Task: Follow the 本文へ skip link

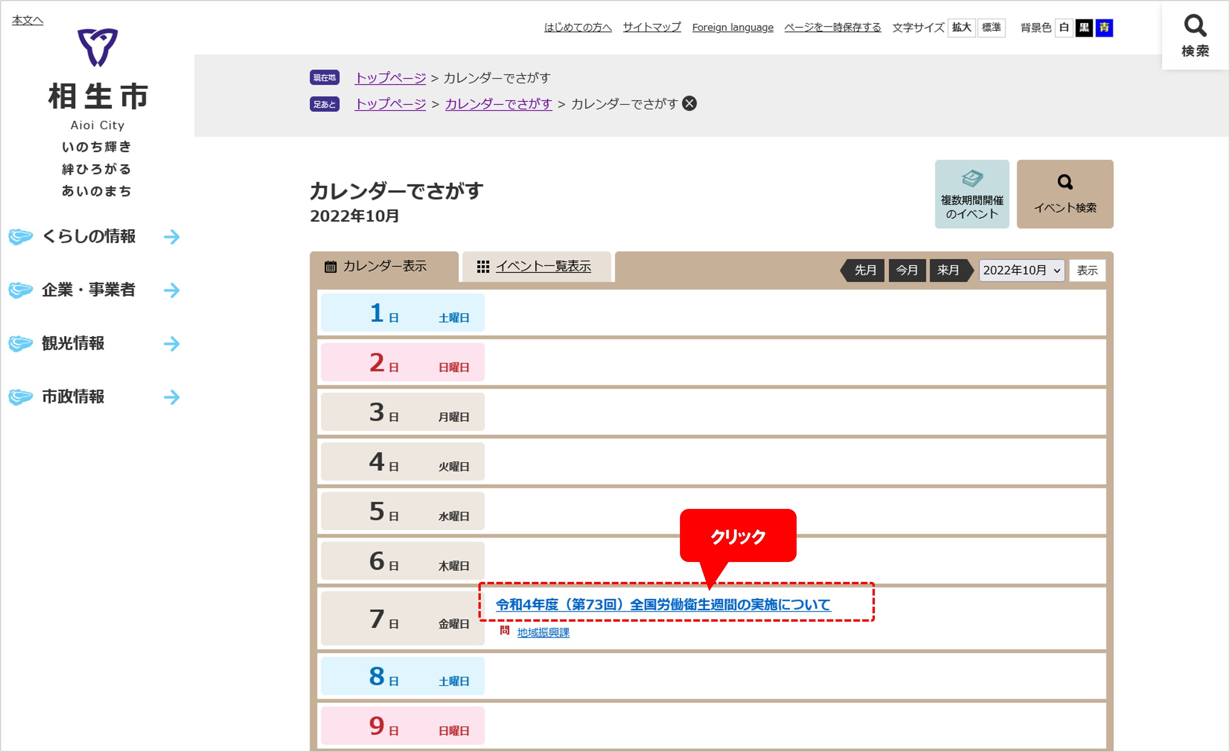Action: pos(28,20)
